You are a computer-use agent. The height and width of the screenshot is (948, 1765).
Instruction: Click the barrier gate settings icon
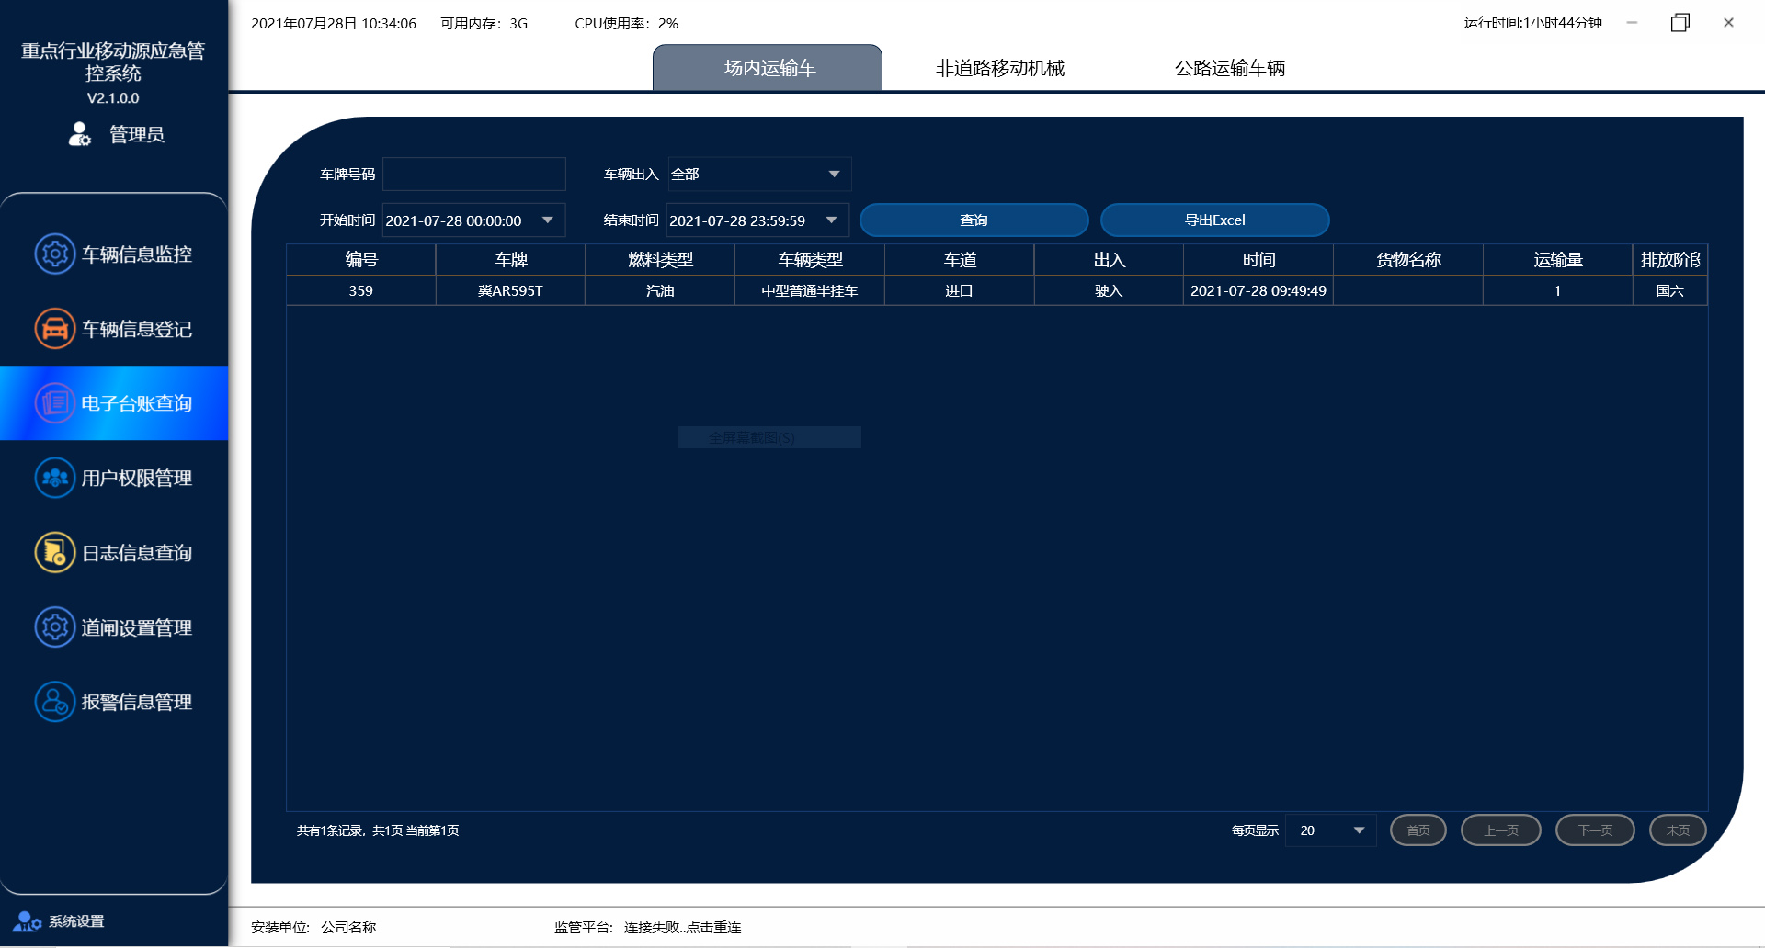pyautogui.click(x=54, y=627)
